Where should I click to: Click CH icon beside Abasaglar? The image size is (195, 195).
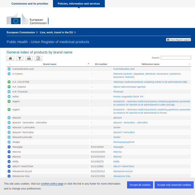[9, 147]
